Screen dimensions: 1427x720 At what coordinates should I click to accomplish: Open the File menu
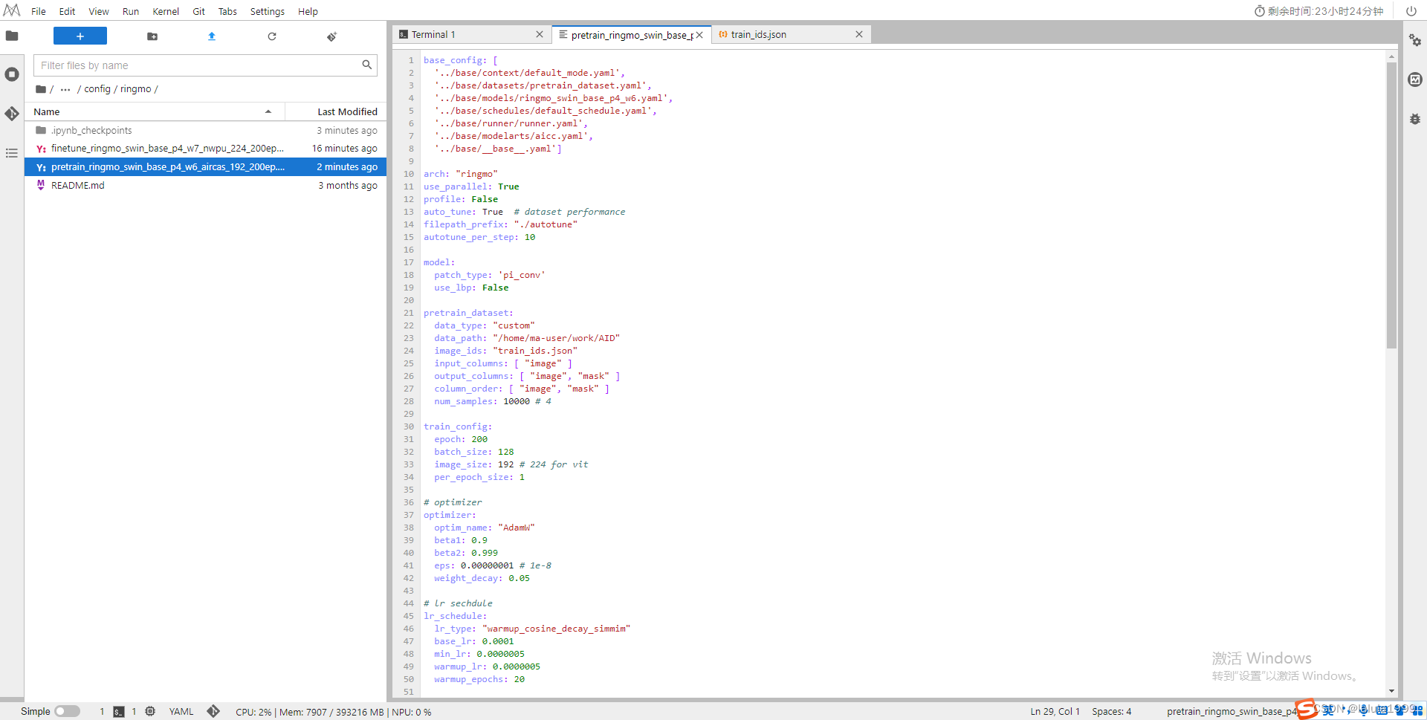click(x=39, y=11)
